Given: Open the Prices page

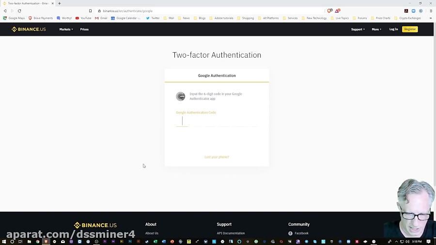Looking at the screenshot, I should 84,29.
